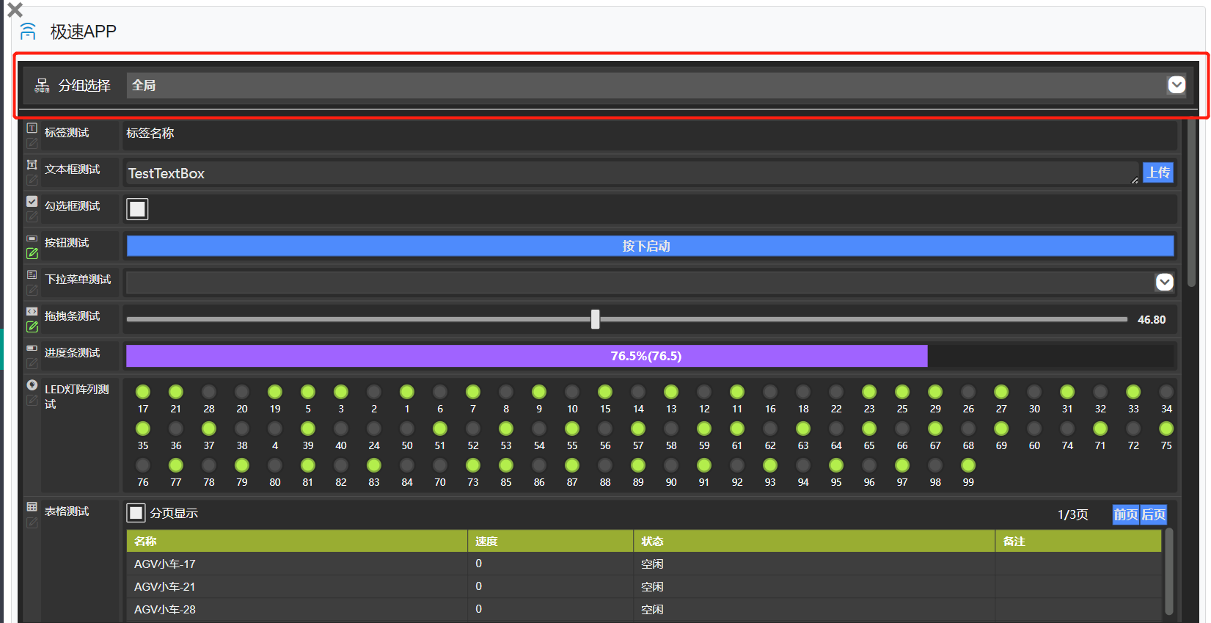Viewport: 1211px width, 623px height.
Task: Close the 极速APP panel with the X
Action: point(15,10)
